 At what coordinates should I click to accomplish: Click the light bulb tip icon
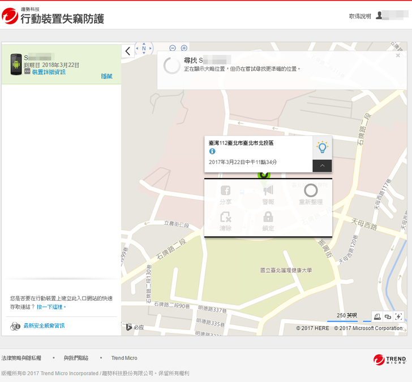click(x=322, y=147)
